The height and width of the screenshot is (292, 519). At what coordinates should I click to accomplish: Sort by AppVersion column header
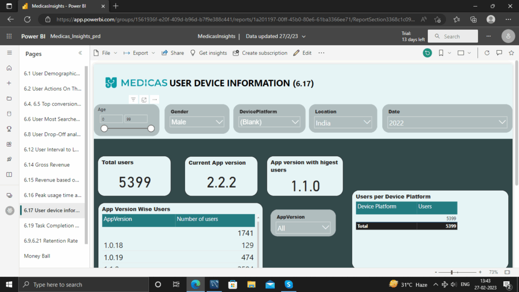pos(139,220)
